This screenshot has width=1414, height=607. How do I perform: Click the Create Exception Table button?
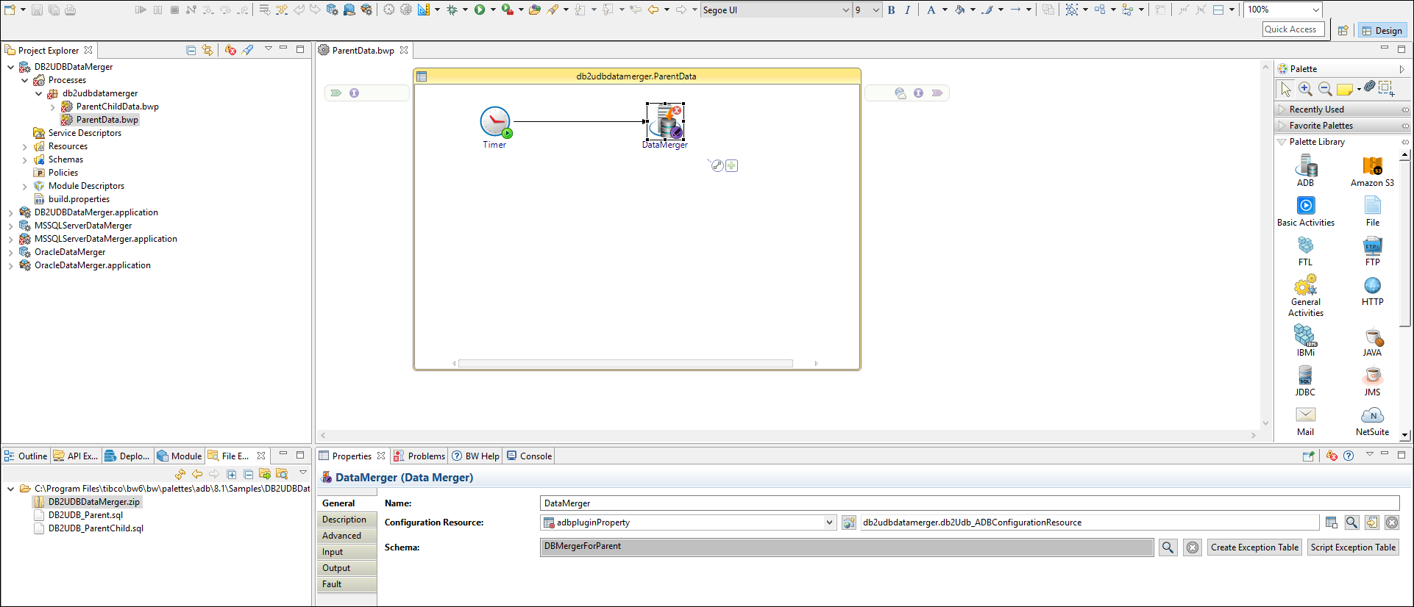tap(1254, 547)
